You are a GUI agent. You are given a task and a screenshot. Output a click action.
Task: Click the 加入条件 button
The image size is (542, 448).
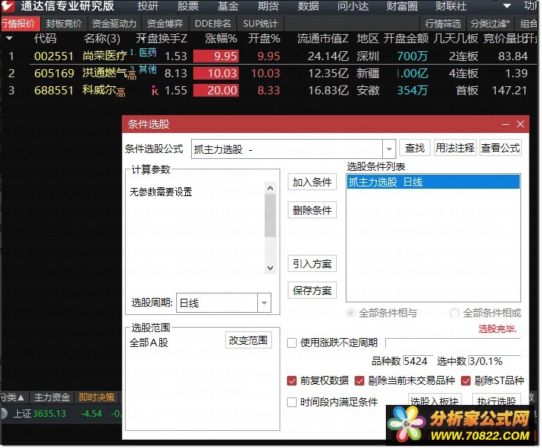(x=312, y=182)
